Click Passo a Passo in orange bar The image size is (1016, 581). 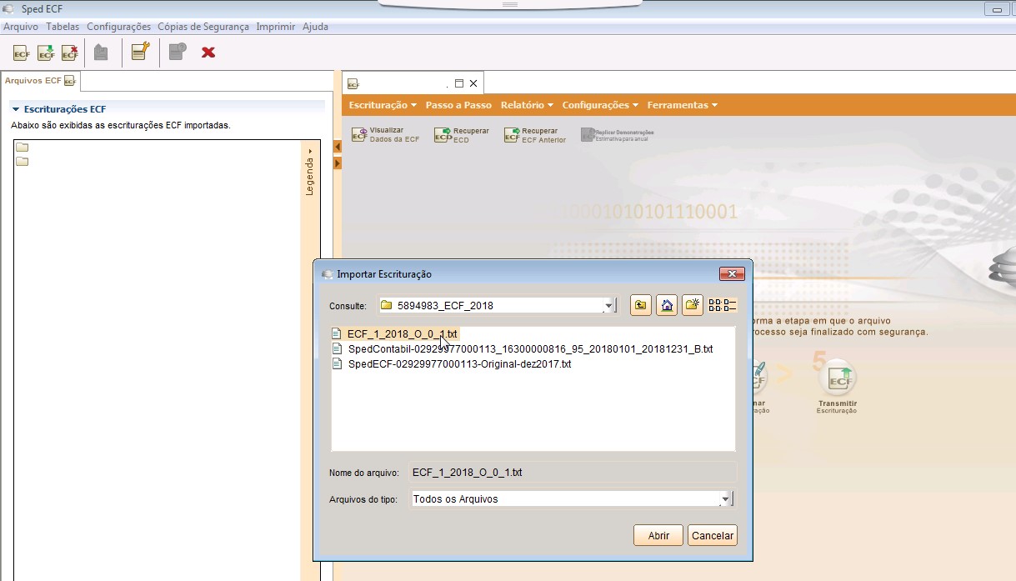[458, 105]
